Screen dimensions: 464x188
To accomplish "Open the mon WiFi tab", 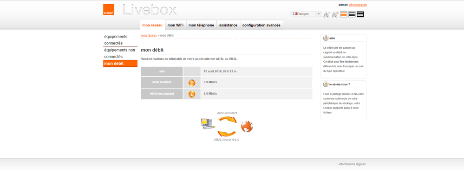I will (x=176, y=25).
